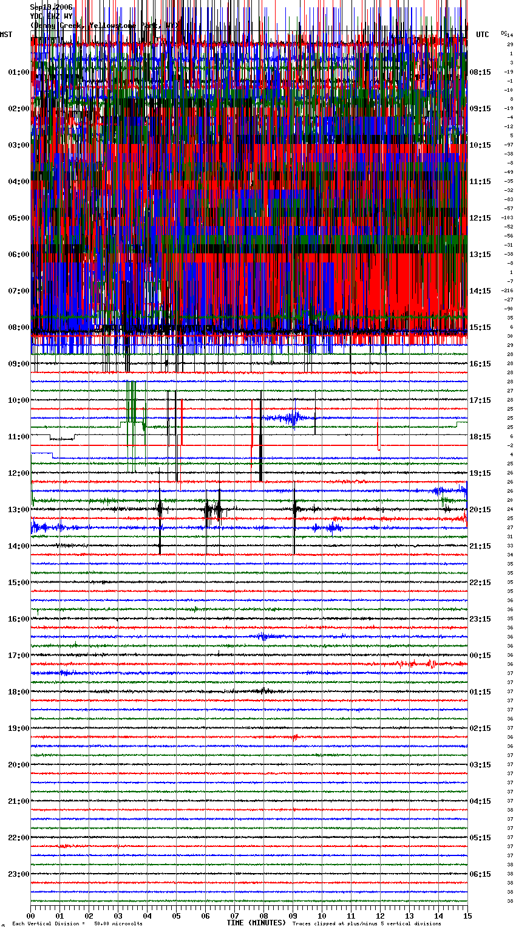Click minute tick label 15 on axis
Image resolution: width=516 pixels, height=932 pixels.
coord(467,916)
